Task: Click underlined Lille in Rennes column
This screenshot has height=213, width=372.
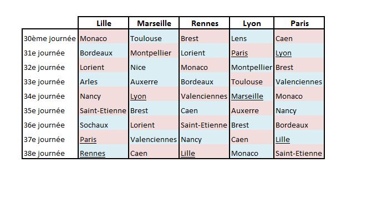Action: coord(187,154)
